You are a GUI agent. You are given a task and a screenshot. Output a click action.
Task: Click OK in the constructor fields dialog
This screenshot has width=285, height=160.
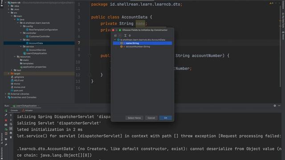click(x=165, y=118)
